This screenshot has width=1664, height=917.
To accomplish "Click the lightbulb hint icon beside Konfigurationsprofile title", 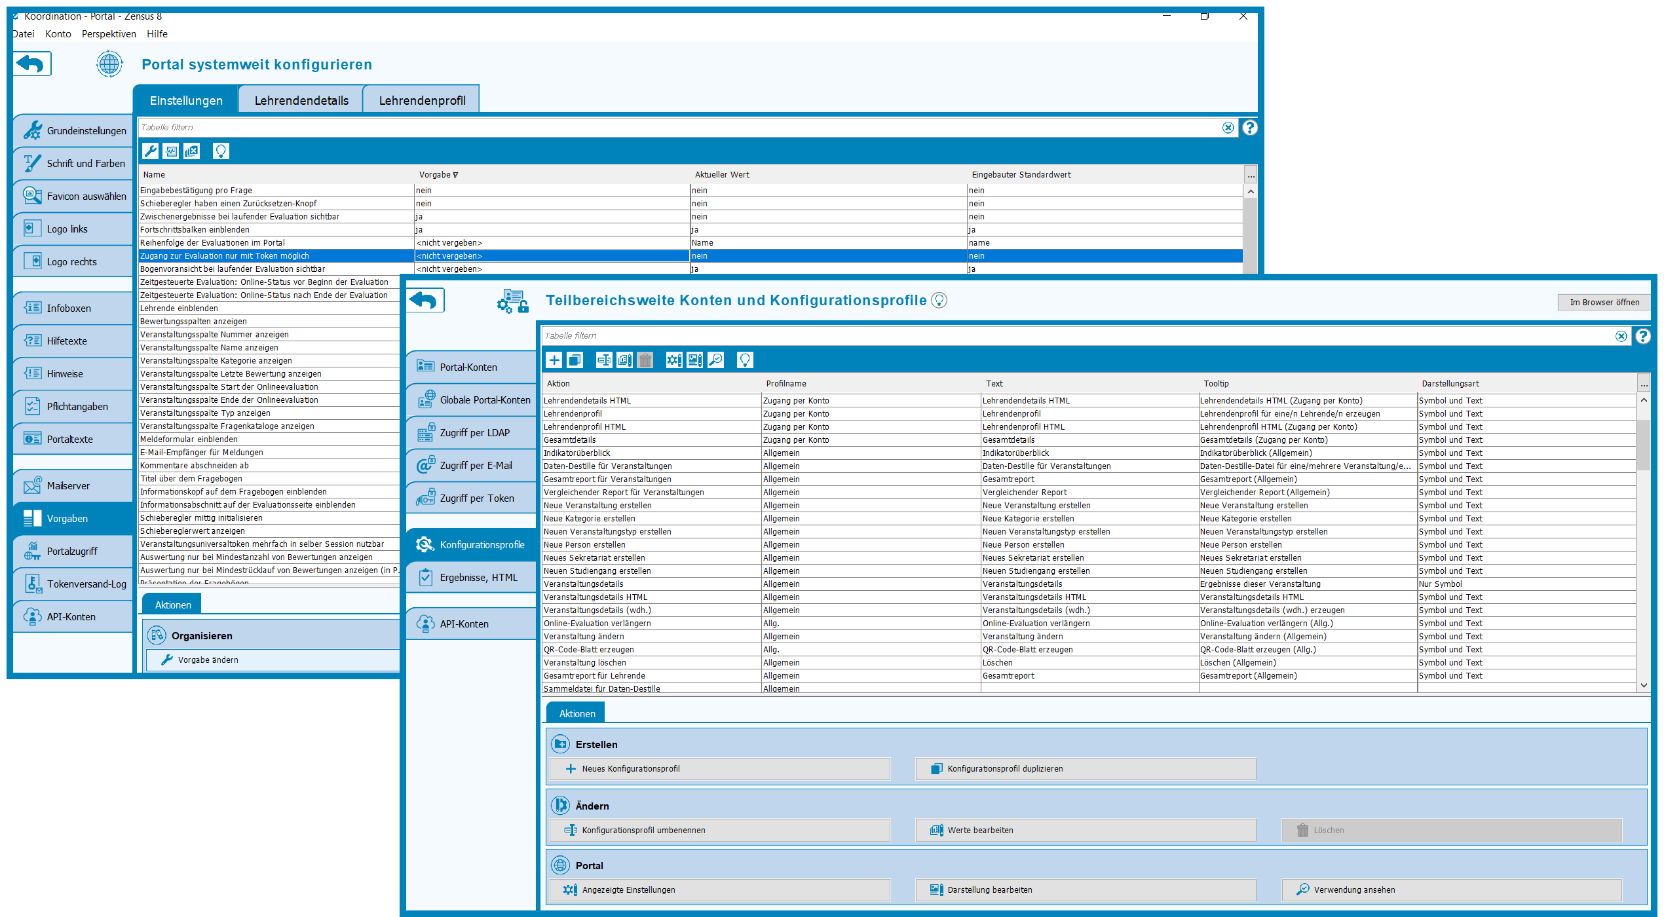I will point(939,300).
